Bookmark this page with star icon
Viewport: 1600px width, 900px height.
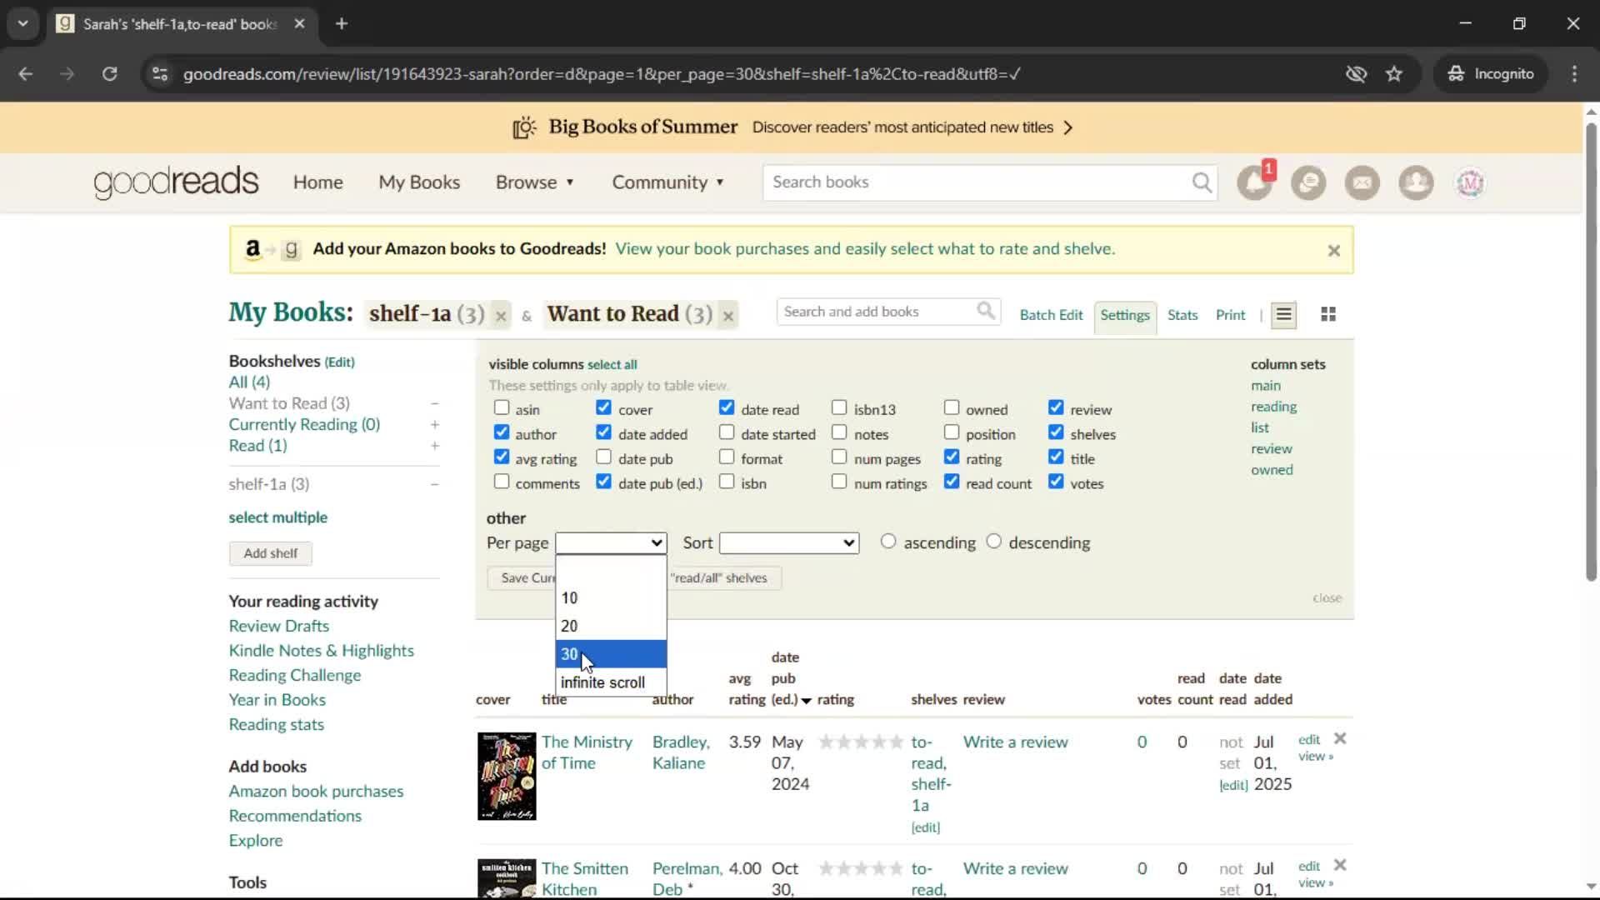click(x=1394, y=74)
